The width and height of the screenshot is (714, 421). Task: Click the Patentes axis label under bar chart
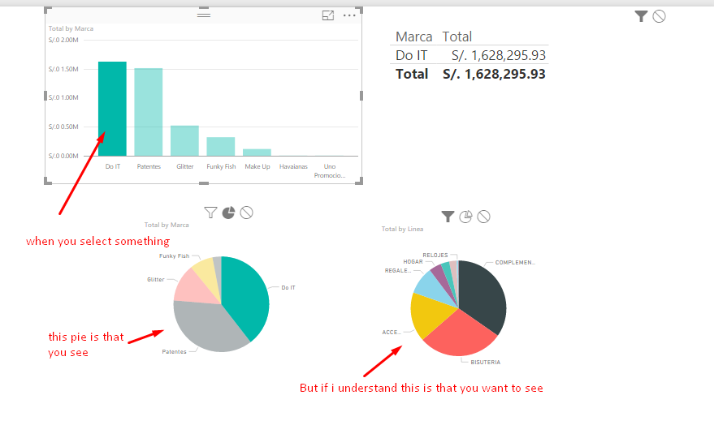149,166
